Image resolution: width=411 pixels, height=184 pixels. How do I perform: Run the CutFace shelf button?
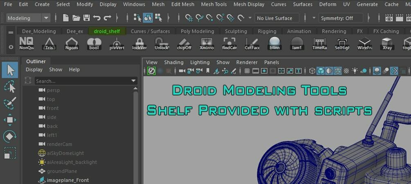pyautogui.click(x=252, y=43)
